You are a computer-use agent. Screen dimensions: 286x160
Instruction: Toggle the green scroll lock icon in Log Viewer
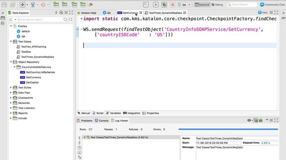(261, 120)
